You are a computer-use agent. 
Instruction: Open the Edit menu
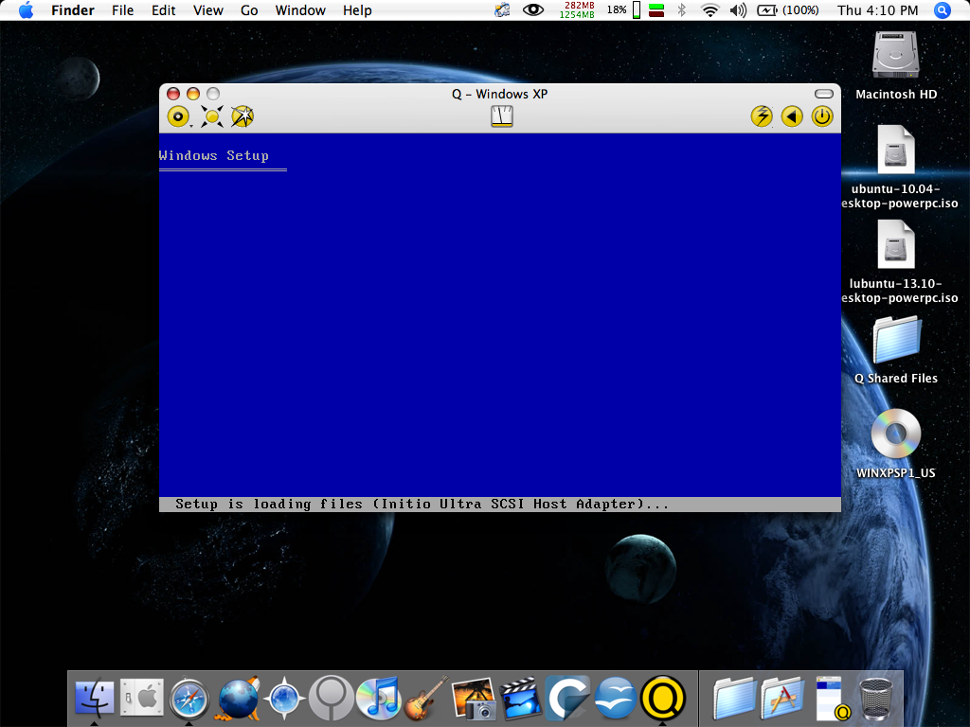point(163,10)
